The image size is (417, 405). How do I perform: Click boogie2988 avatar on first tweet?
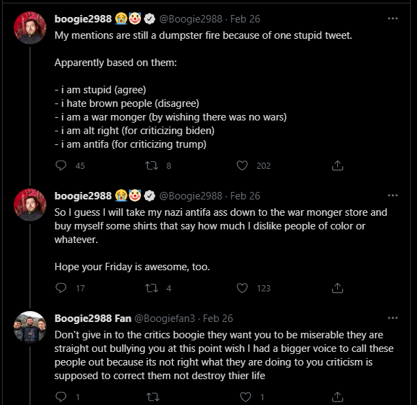[x=29, y=28]
